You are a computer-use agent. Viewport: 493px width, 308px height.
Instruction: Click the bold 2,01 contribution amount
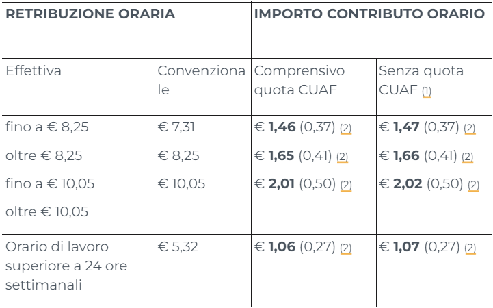pos(282,183)
